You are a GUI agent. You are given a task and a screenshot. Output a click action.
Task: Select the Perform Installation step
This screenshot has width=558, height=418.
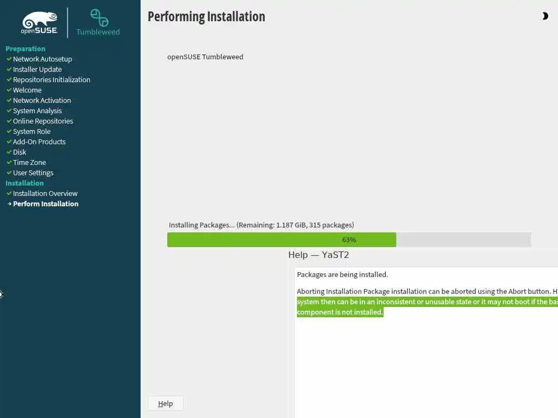pos(46,204)
